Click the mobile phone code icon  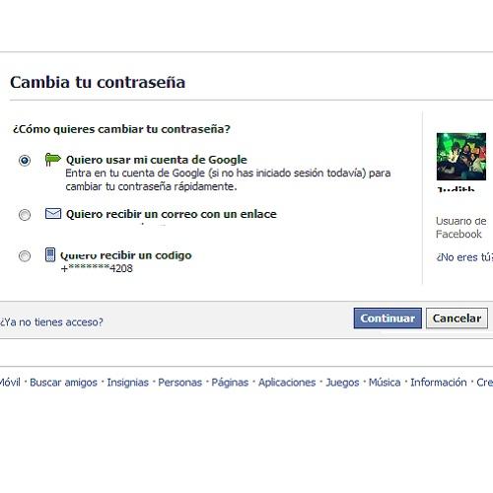tap(50, 254)
